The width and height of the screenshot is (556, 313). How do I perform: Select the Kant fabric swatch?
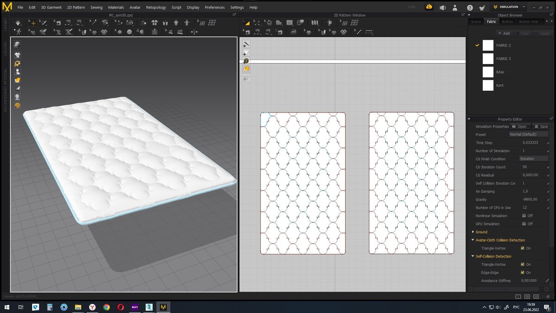(x=488, y=85)
